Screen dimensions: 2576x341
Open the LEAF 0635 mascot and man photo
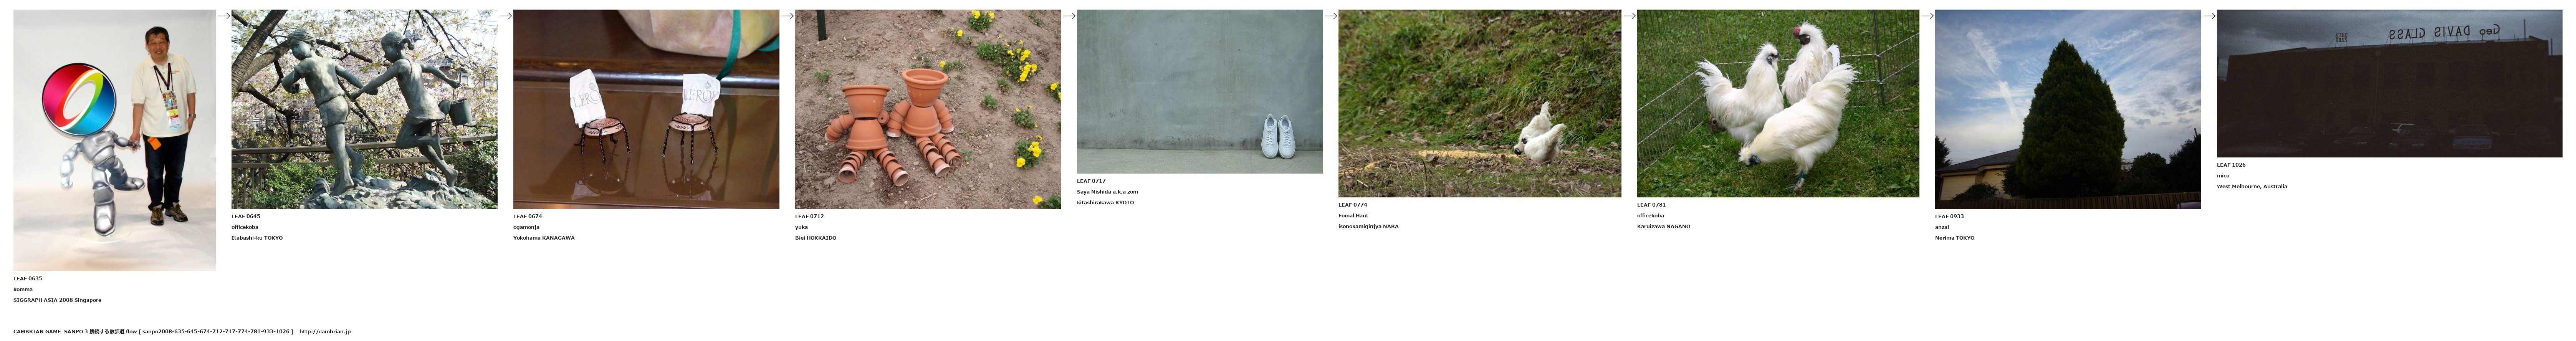(x=114, y=140)
